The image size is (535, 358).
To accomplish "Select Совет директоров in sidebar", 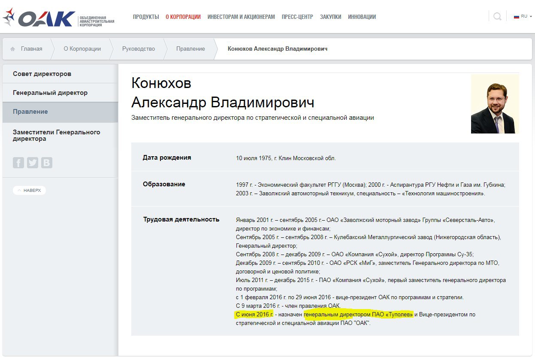I will click(x=60, y=74).
